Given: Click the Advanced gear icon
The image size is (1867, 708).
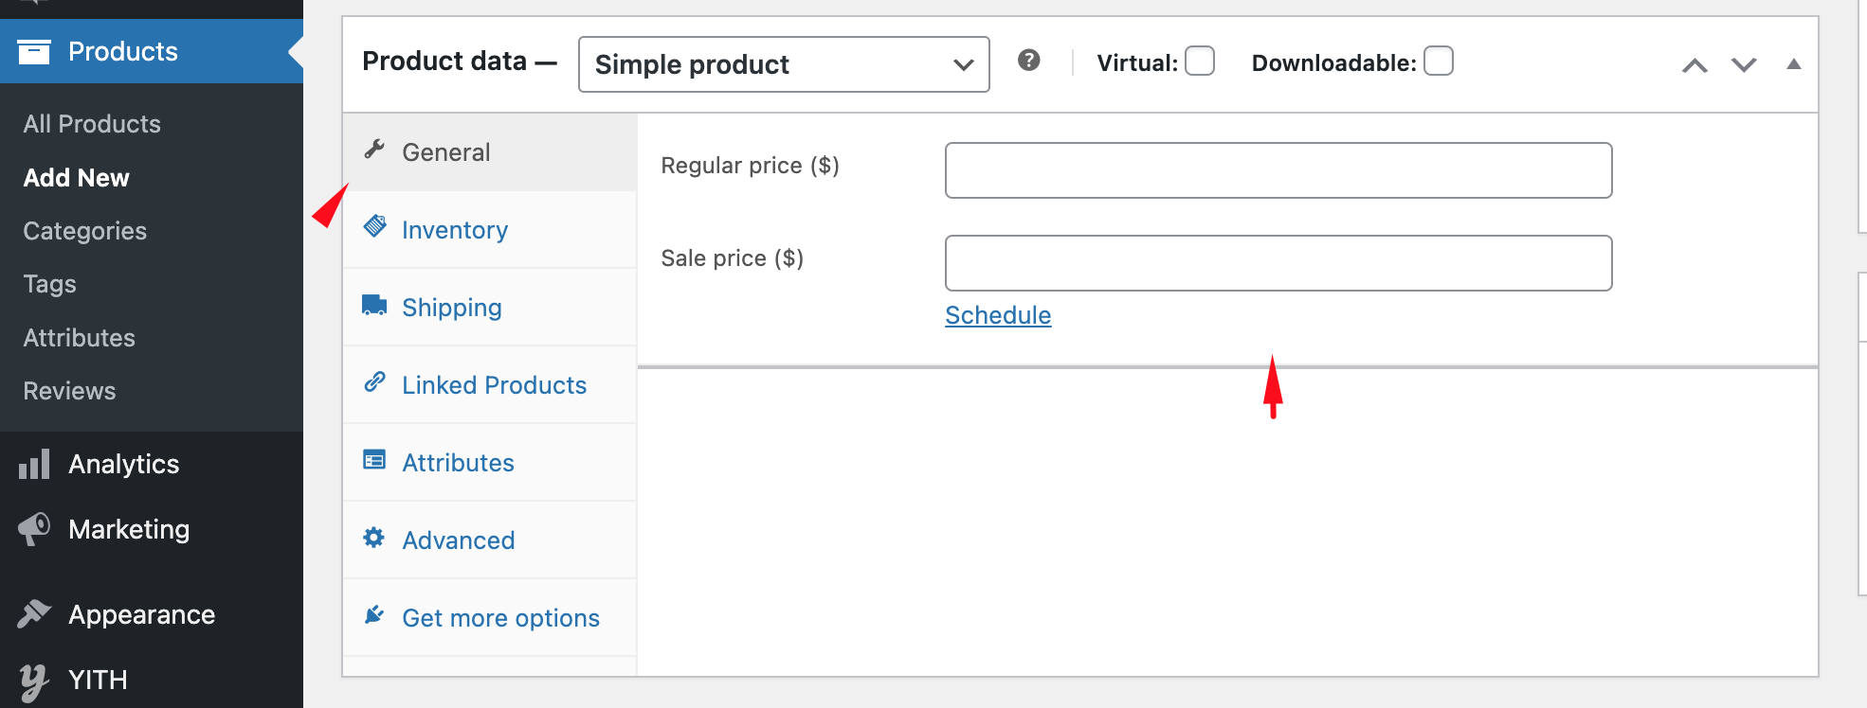Looking at the screenshot, I should [x=374, y=539].
